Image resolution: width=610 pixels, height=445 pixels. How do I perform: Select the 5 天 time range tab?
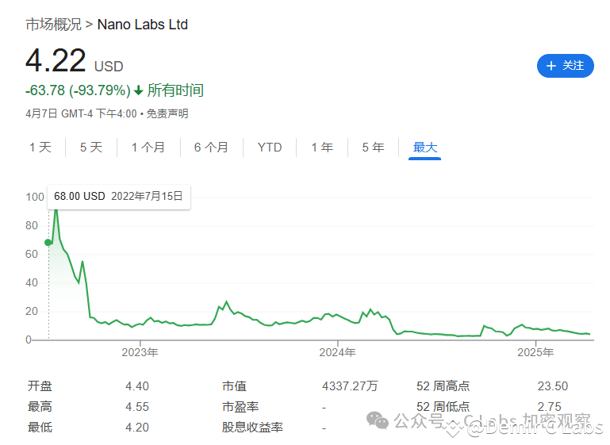[x=91, y=148]
